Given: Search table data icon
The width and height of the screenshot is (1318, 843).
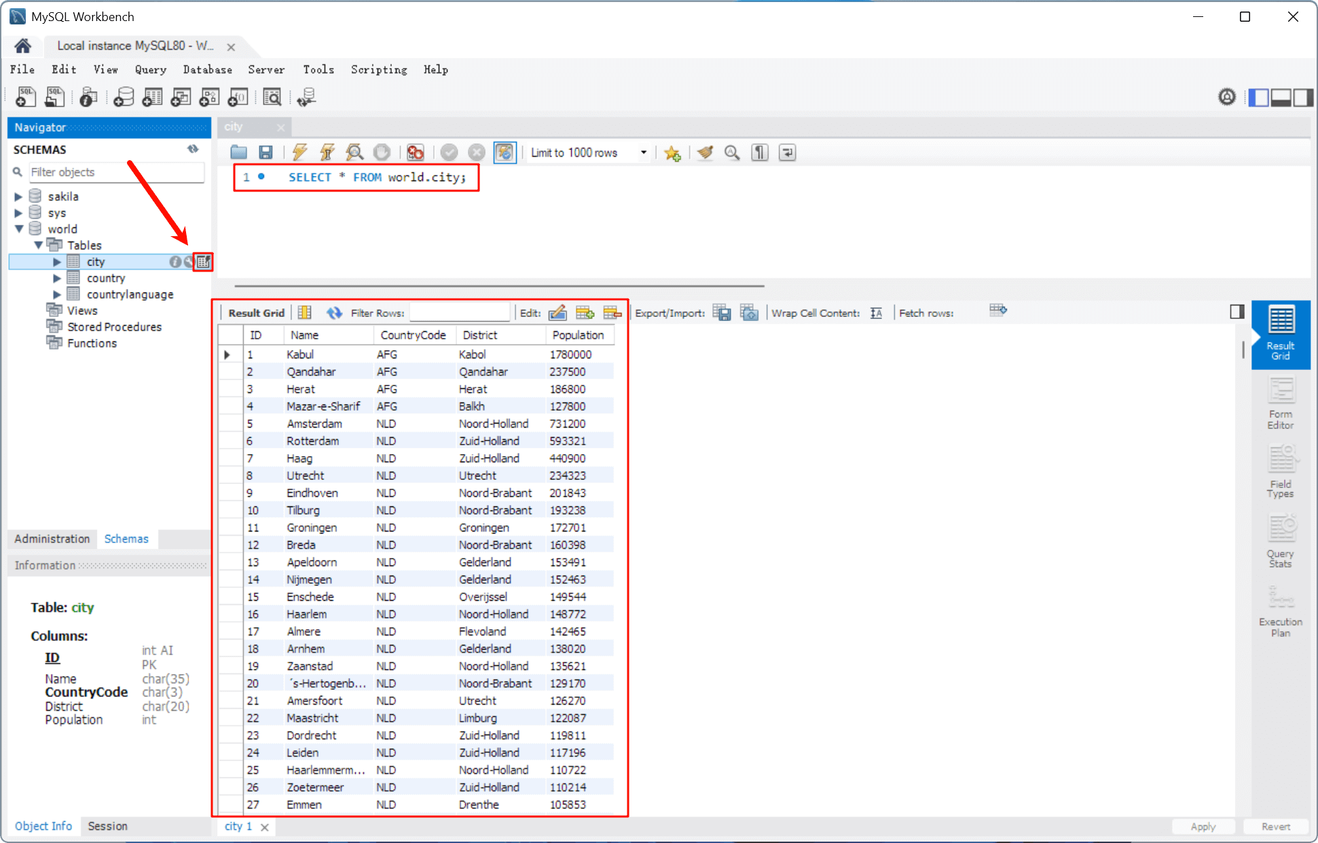Looking at the screenshot, I should coord(272,97).
